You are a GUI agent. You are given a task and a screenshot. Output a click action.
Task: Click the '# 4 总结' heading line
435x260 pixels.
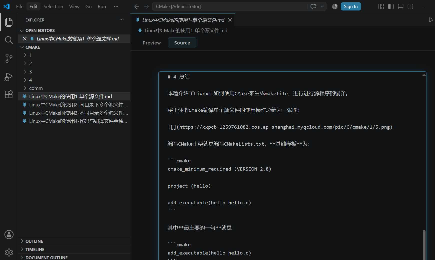pos(179,77)
